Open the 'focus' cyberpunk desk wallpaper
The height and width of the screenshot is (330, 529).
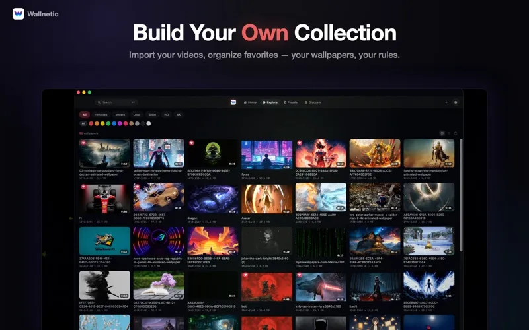pyautogui.click(x=266, y=154)
